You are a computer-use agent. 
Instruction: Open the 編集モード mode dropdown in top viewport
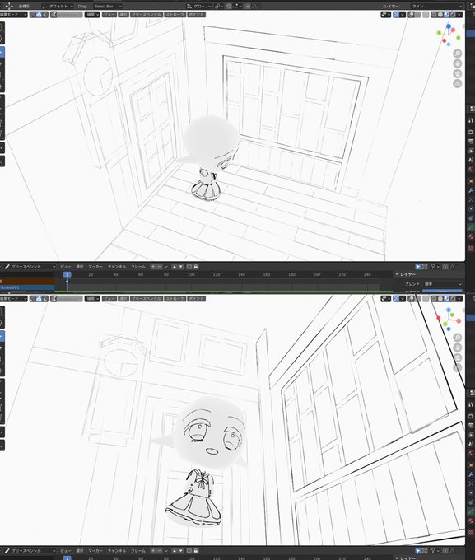[13, 14]
